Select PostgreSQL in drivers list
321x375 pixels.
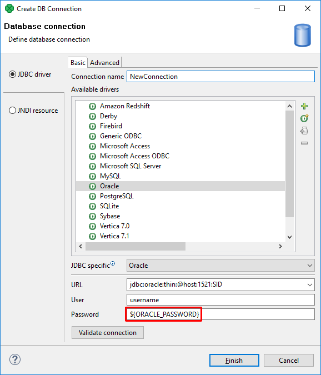tap(117, 196)
